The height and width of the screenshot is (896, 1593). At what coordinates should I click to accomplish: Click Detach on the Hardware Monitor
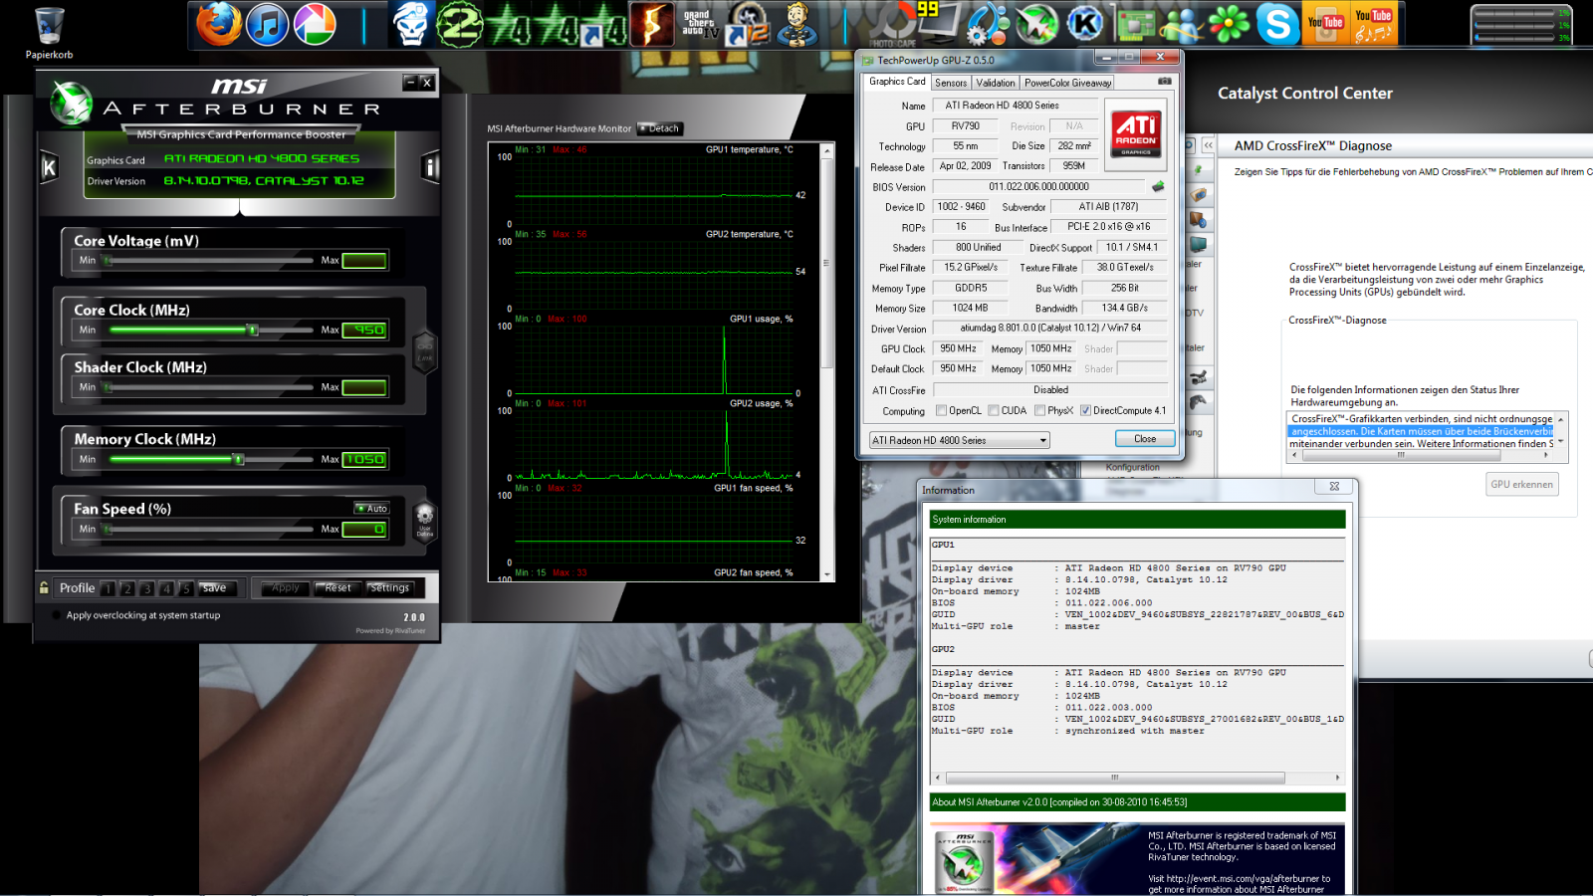pos(660,128)
